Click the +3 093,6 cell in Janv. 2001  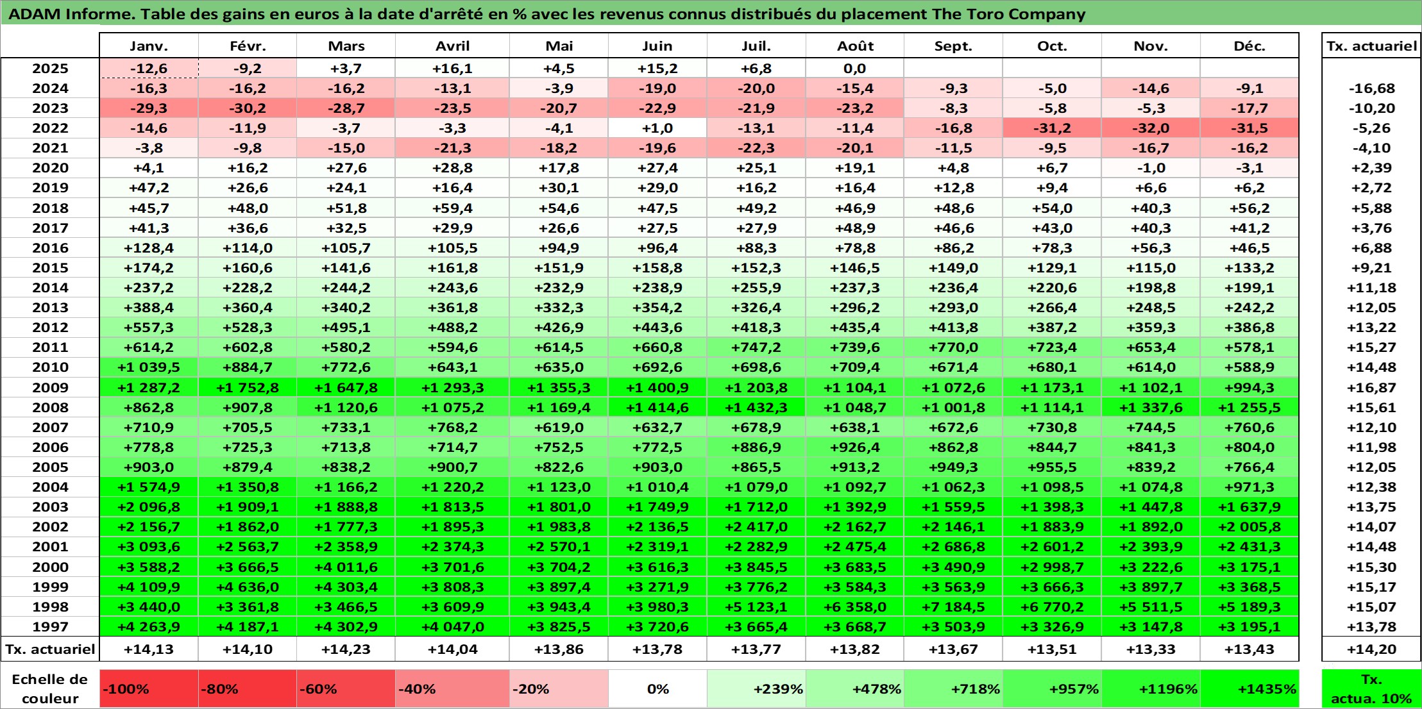[x=149, y=547]
